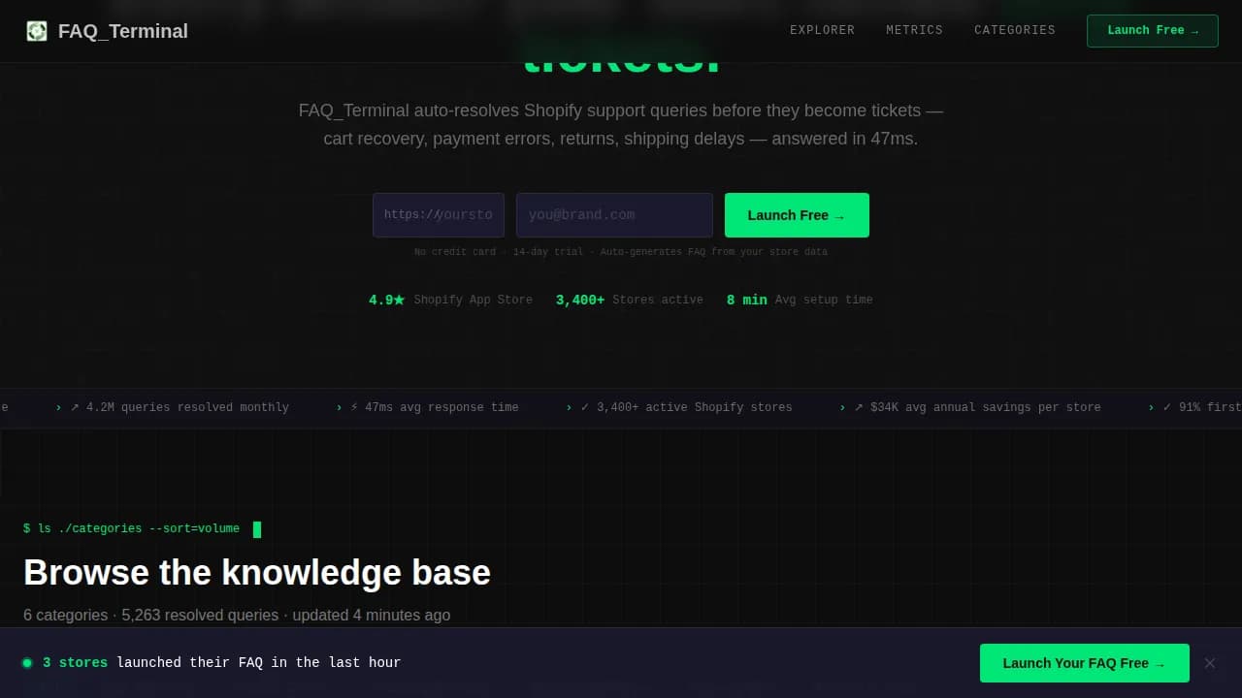Click the green pulsing dot in the banner
The height and width of the screenshot is (698, 1242).
[x=28, y=662]
